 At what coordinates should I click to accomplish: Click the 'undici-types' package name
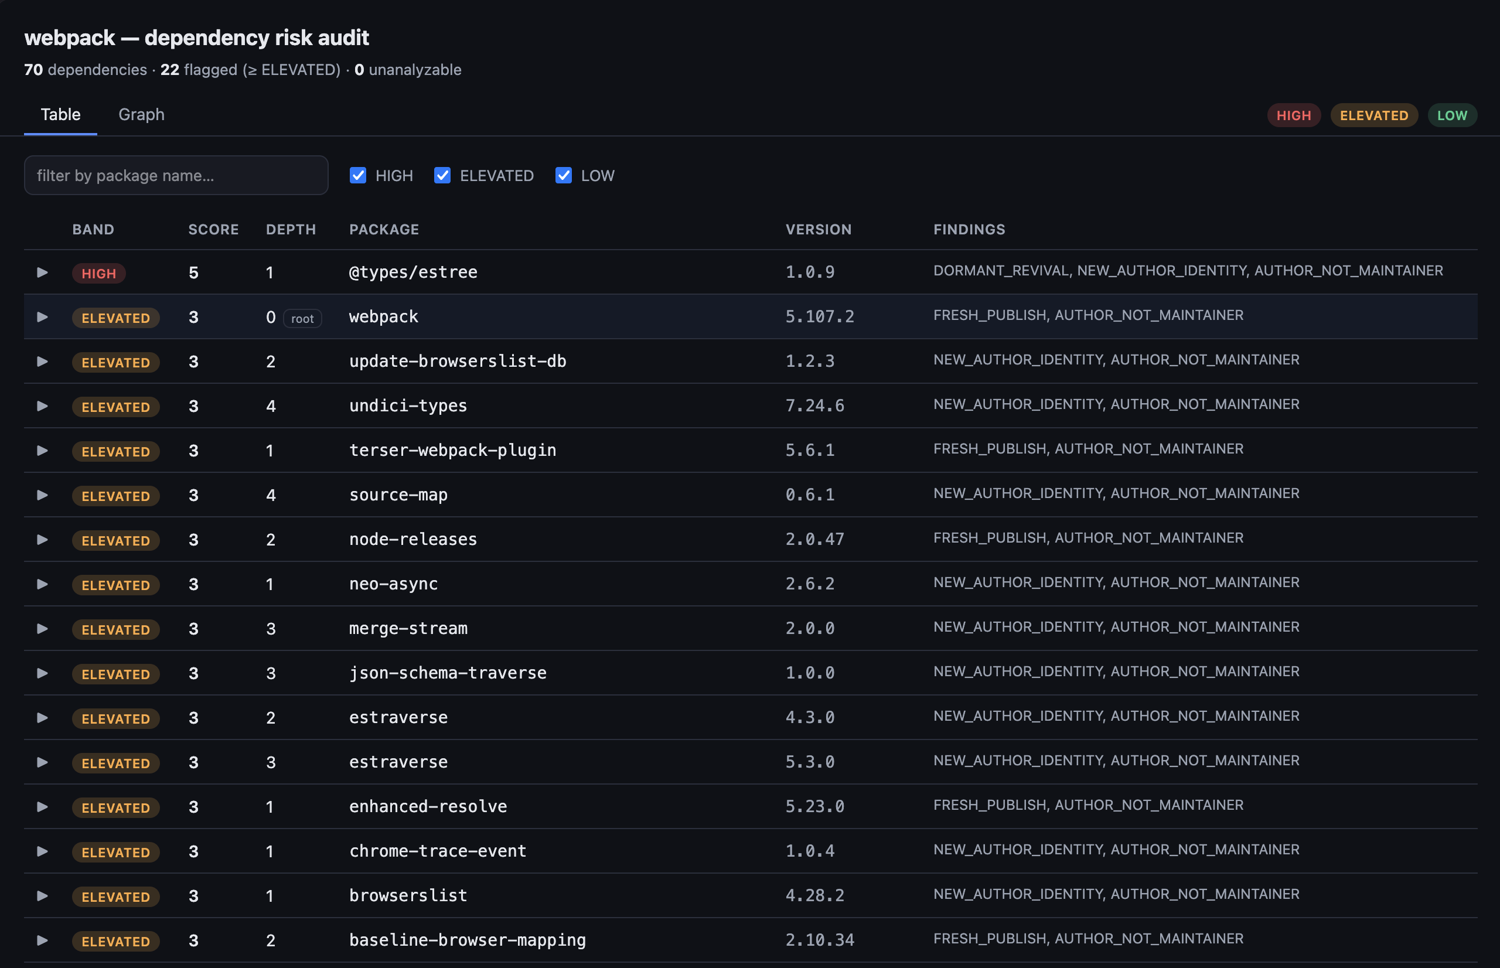pyautogui.click(x=408, y=406)
